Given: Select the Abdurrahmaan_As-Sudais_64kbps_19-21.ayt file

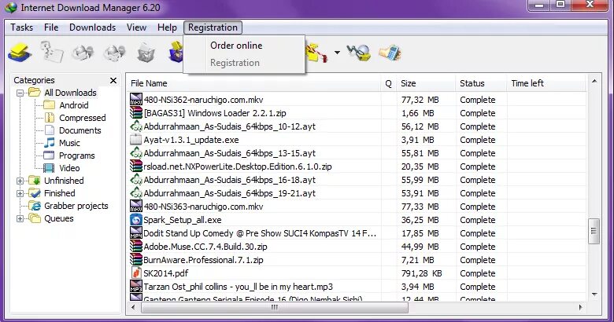Looking at the screenshot, I should tap(230, 193).
